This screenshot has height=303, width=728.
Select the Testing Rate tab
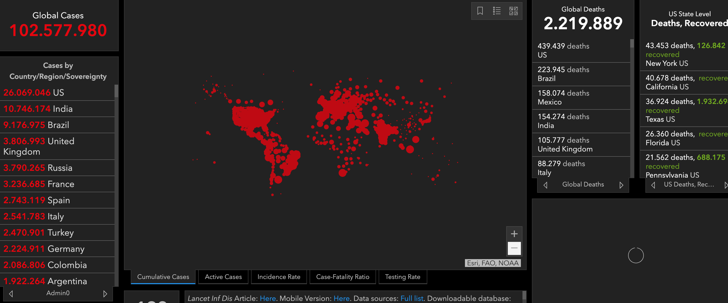coord(402,277)
